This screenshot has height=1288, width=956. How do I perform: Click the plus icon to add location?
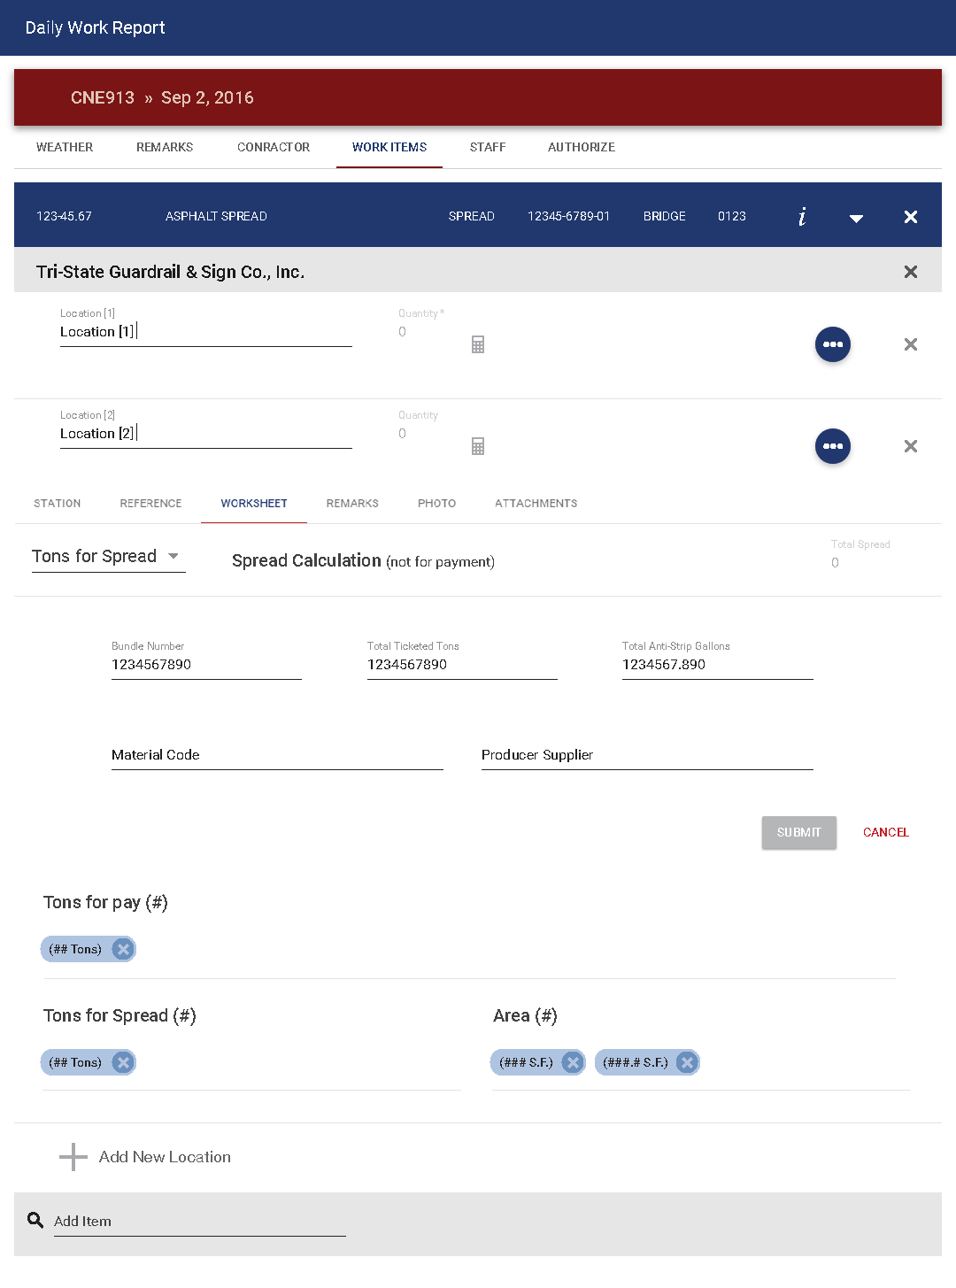tap(73, 1157)
